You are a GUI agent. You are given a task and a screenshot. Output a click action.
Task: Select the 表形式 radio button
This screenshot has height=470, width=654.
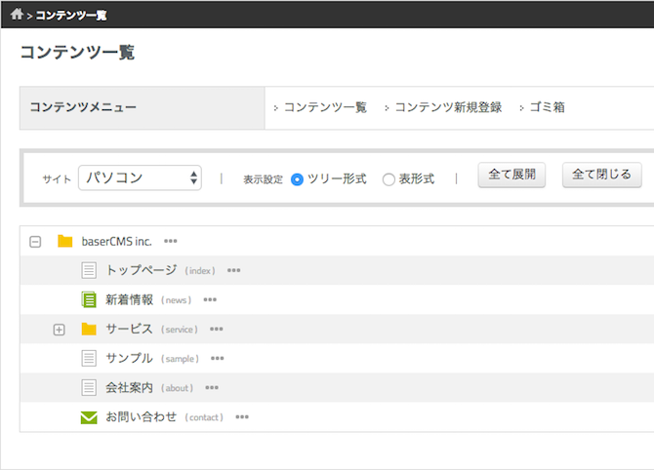coord(388,179)
